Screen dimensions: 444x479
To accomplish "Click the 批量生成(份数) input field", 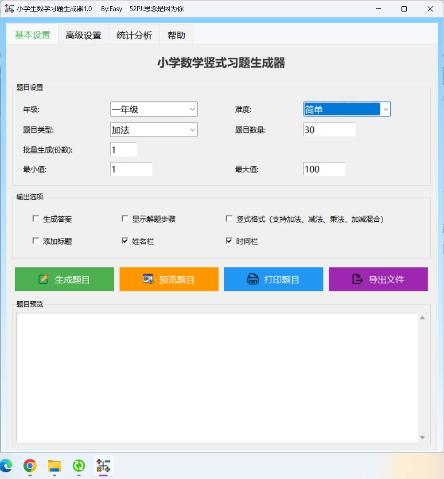I will point(124,150).
